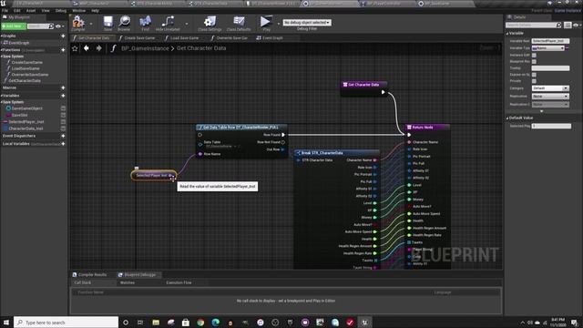The image size is (583, 328).
Task: Add new event dispatcher plus icon
Action: tap(63, 136)
